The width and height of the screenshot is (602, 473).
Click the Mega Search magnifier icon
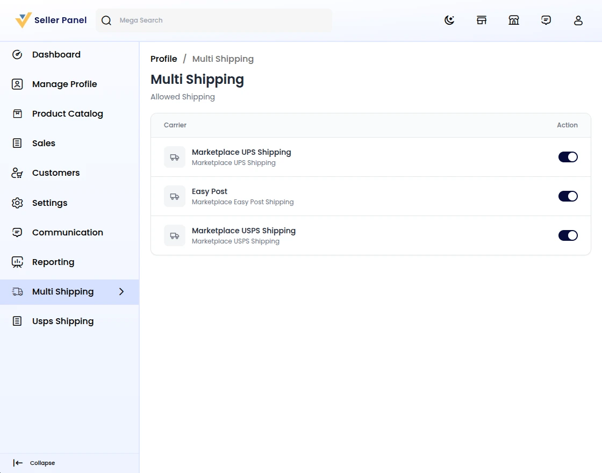(106, 20)
